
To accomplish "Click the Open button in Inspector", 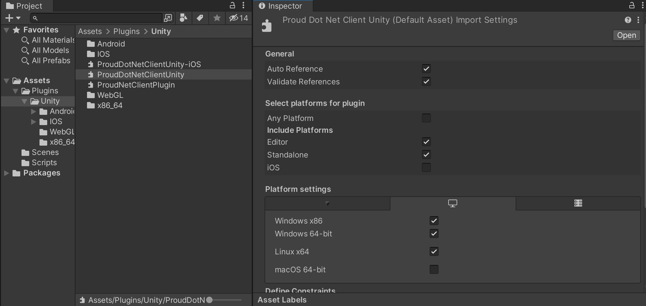I will pos(626,35).
